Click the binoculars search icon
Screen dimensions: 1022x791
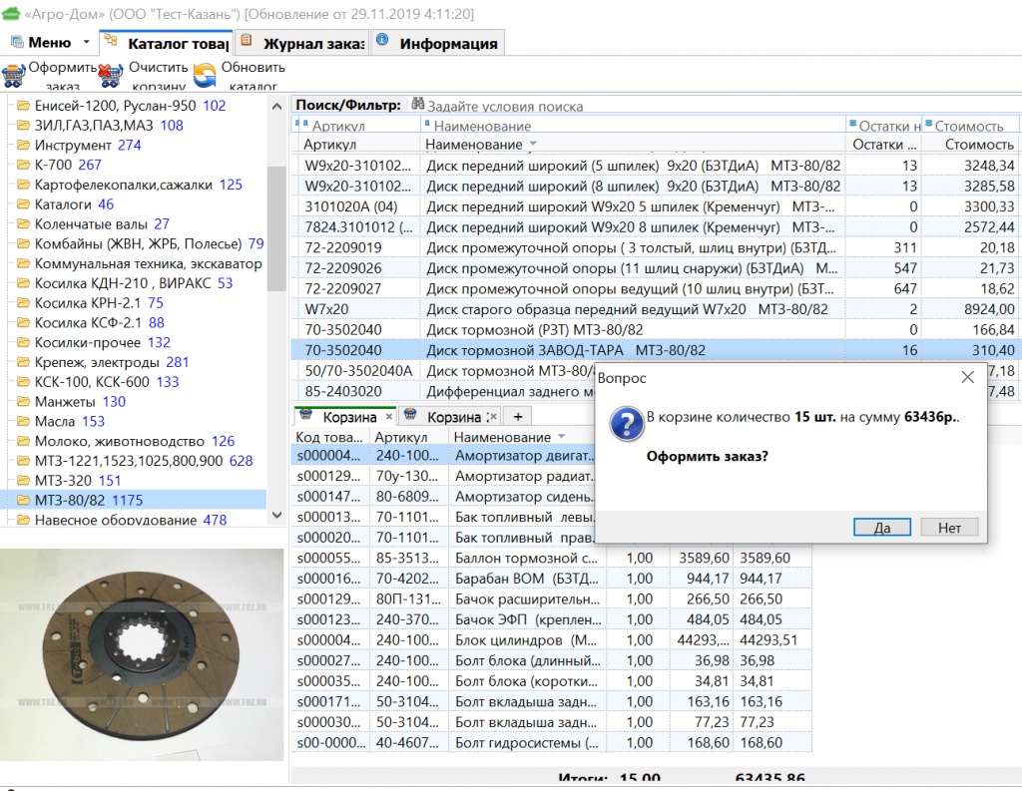(x=417, y=104)
